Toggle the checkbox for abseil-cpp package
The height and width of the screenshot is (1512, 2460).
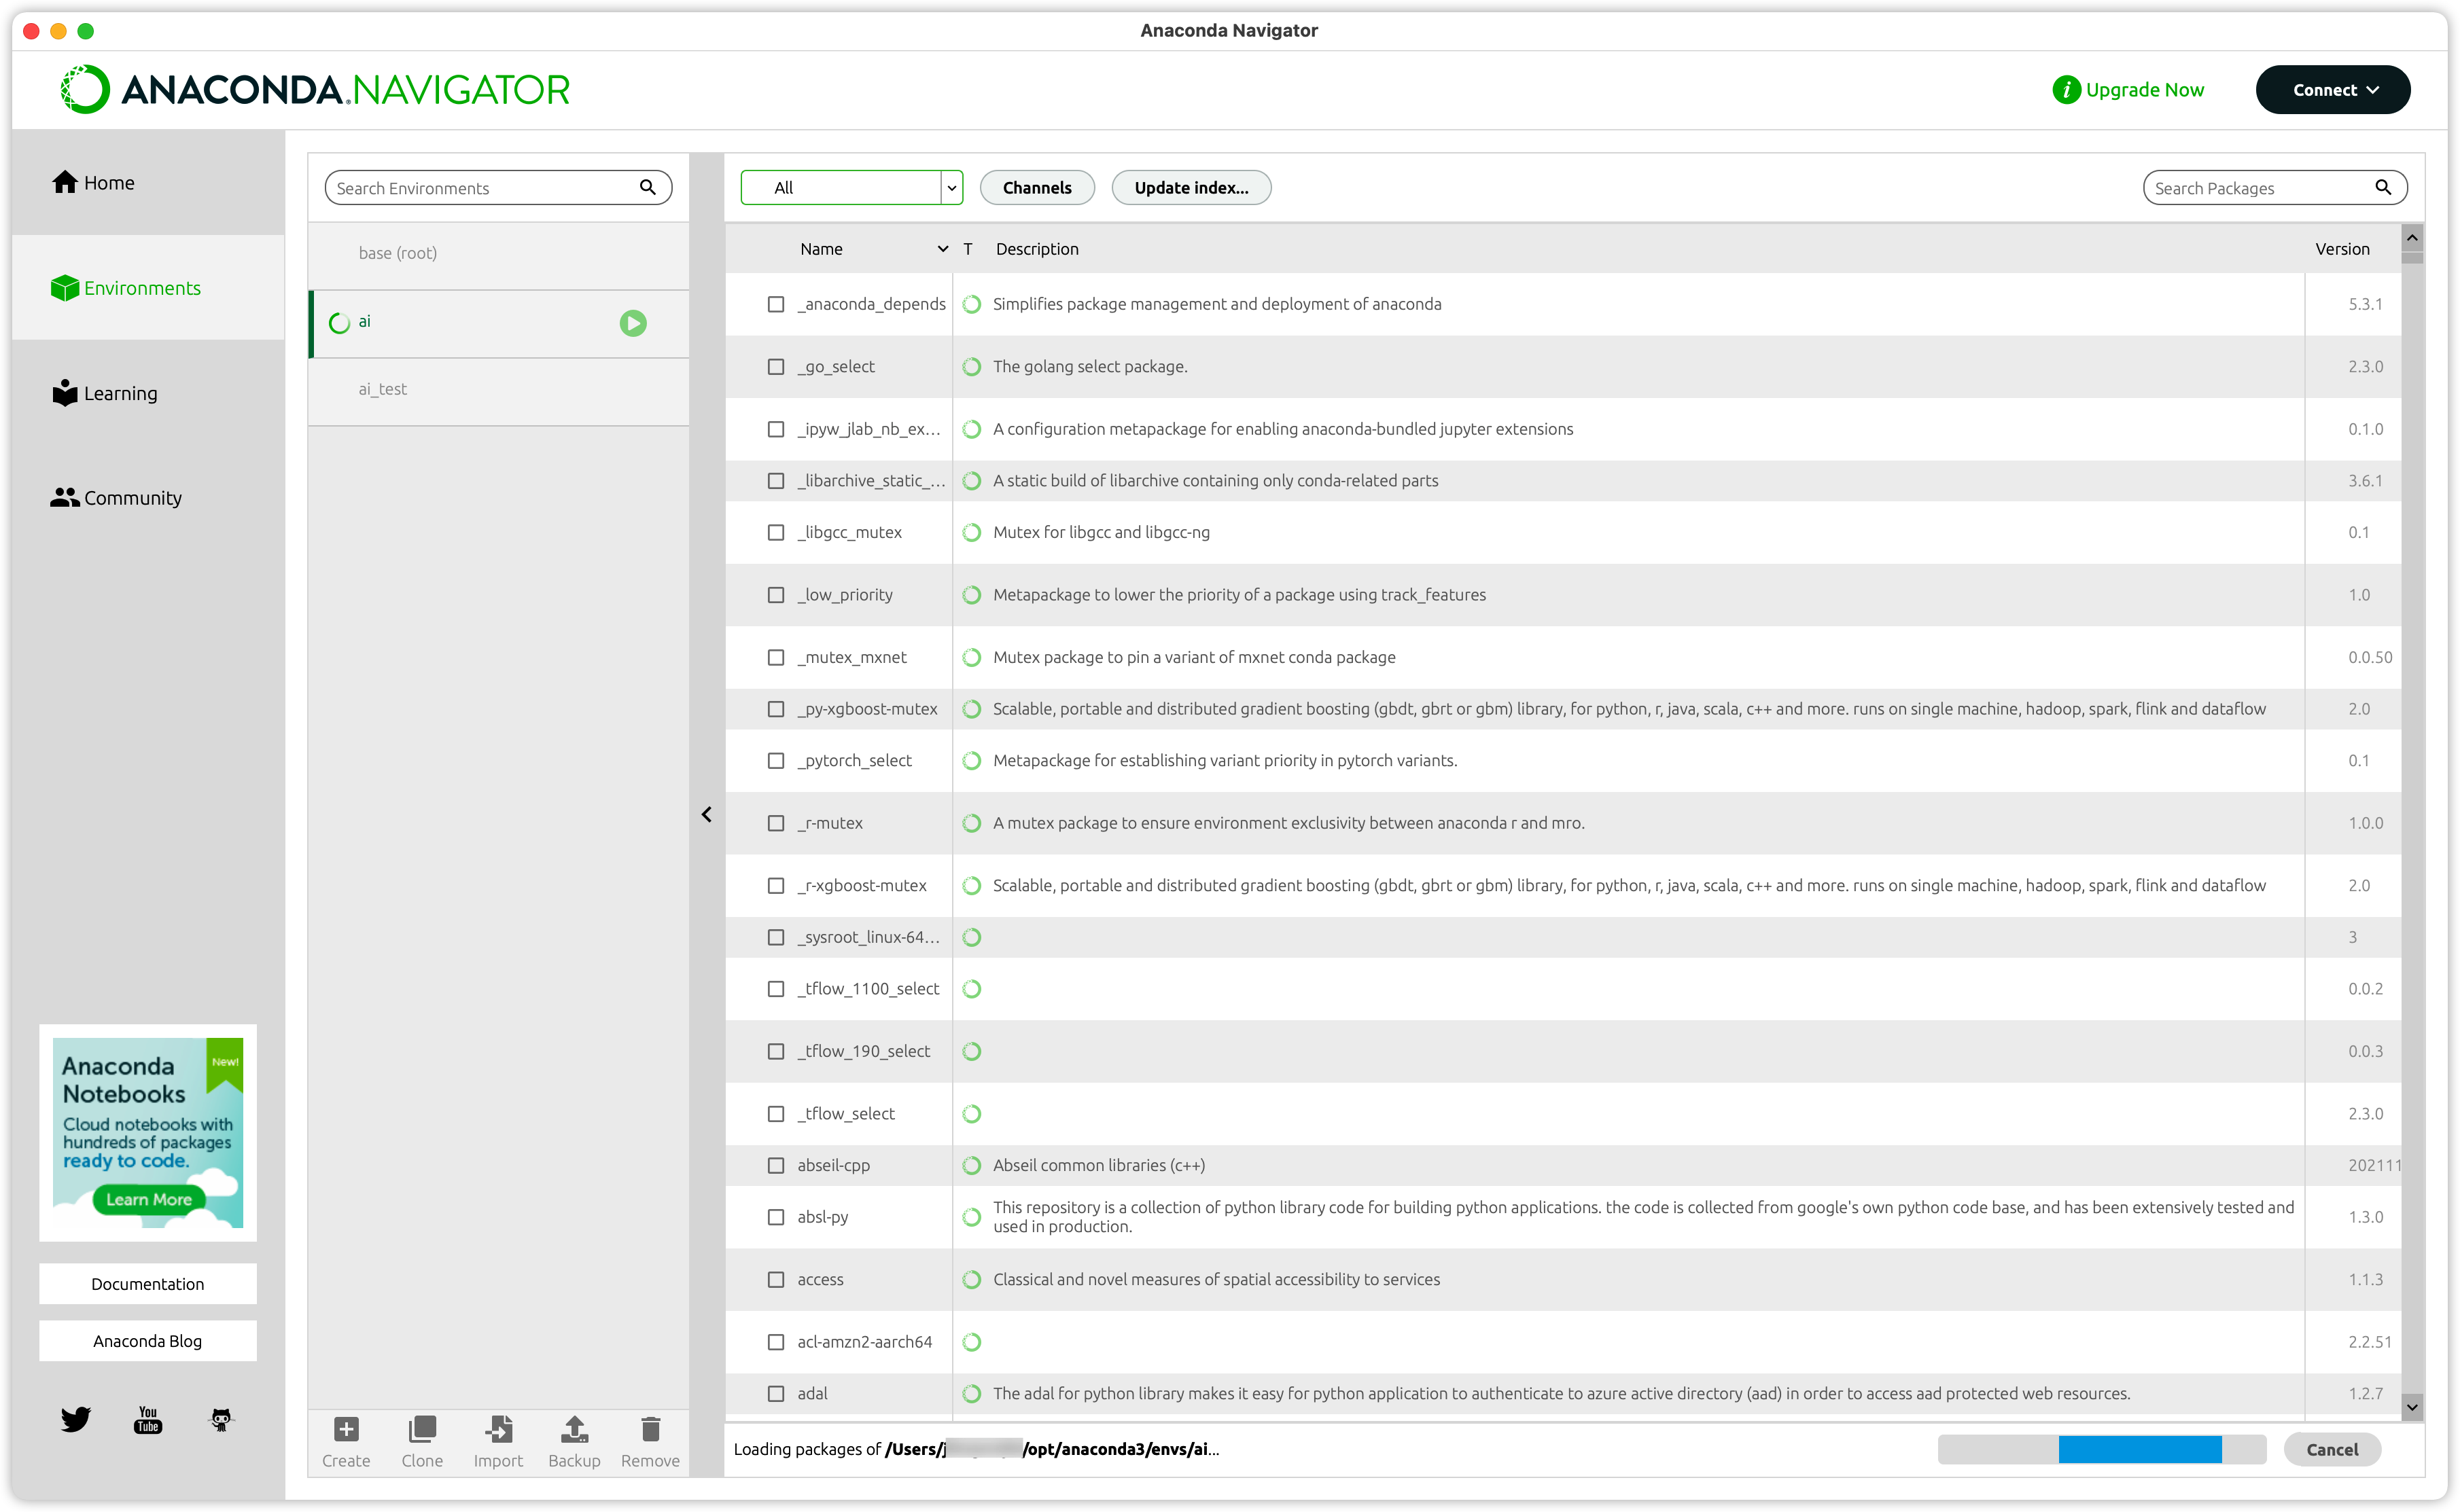[x=775, y=1164]
